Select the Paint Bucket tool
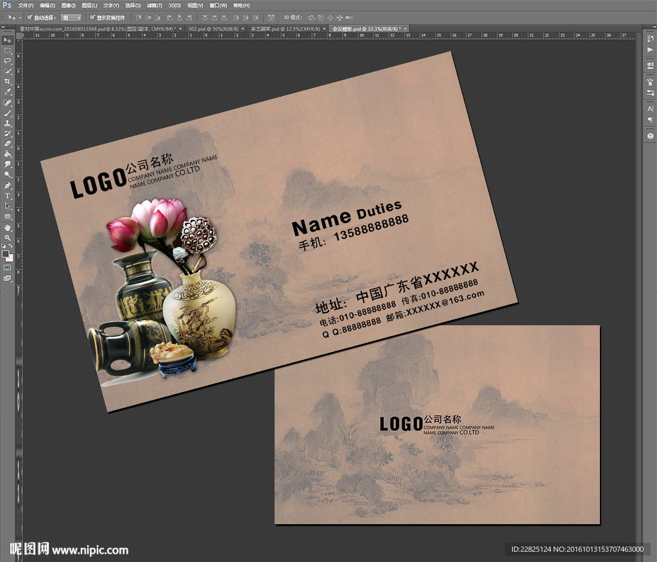The height and width of the screenshot is (562, 657). point(8,154)
